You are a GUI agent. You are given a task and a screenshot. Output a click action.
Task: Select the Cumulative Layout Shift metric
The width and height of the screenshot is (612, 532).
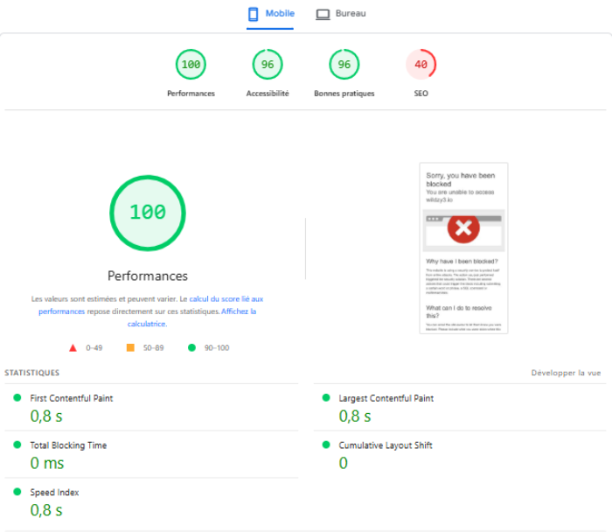pyautogui.click(x=385, y=445)
